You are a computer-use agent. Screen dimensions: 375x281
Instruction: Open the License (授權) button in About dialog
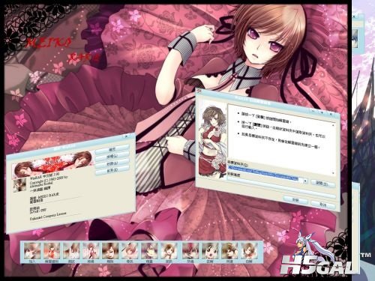(112, 157)
